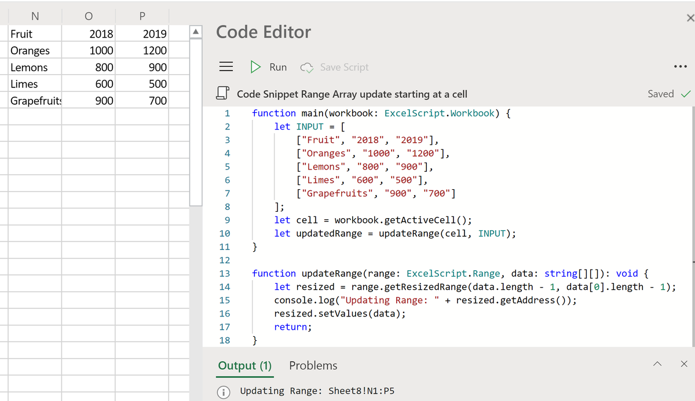Run the script
695x401 pixels.
[x=269, y=67]
